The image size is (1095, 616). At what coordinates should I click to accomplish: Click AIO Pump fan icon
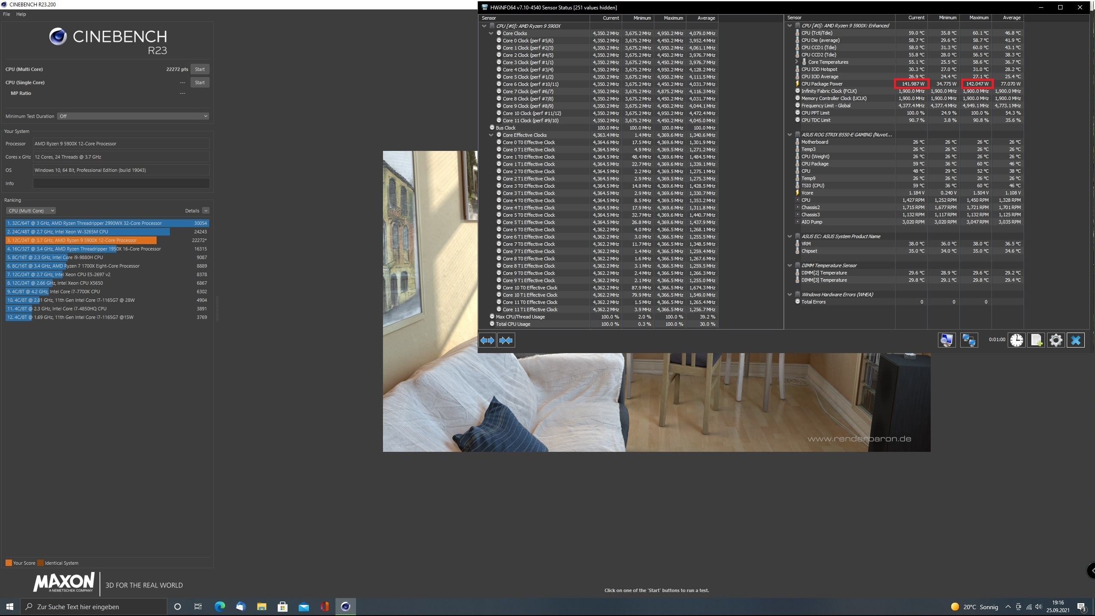[797, 222]
